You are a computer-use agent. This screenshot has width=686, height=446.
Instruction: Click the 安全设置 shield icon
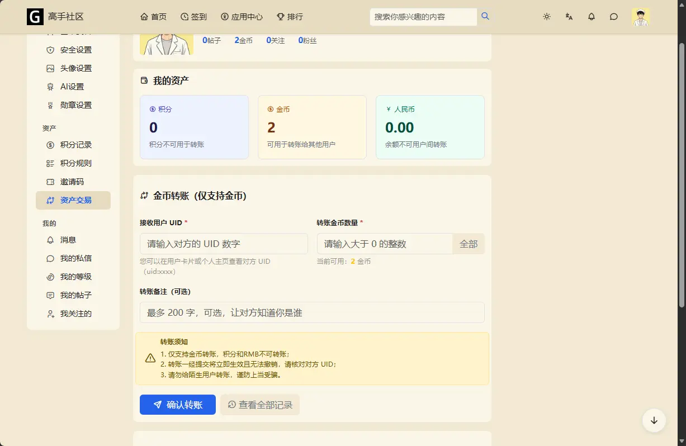click(x=50, y=50)
